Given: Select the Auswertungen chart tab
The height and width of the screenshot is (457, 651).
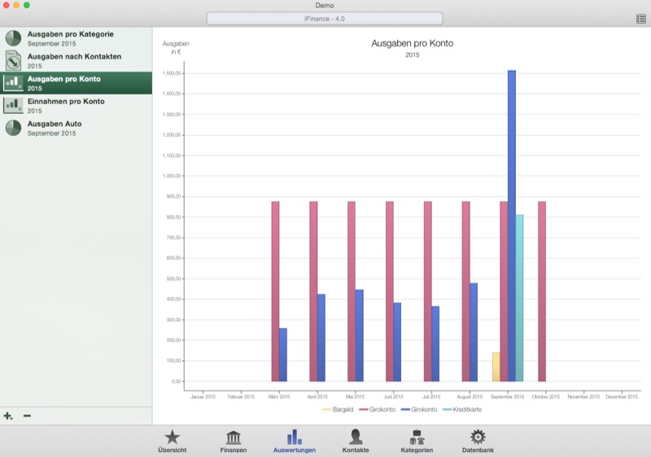Looking at the screenshot, I should pos(294,441).
